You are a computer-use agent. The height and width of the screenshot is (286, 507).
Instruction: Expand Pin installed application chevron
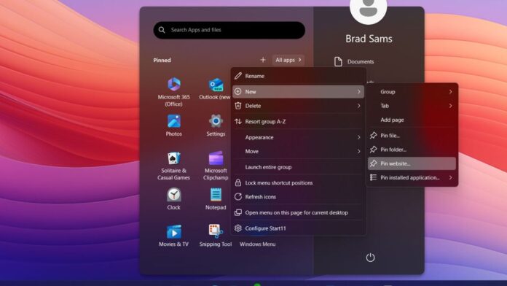tap(450, 177)
